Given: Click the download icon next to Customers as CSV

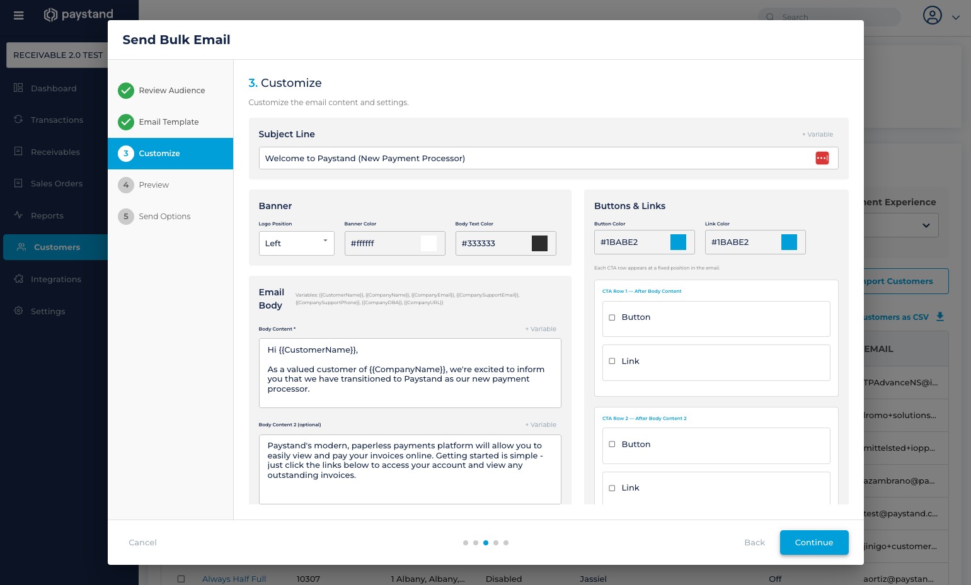Looking at the screenshot, I should click(x=940, y=317).
